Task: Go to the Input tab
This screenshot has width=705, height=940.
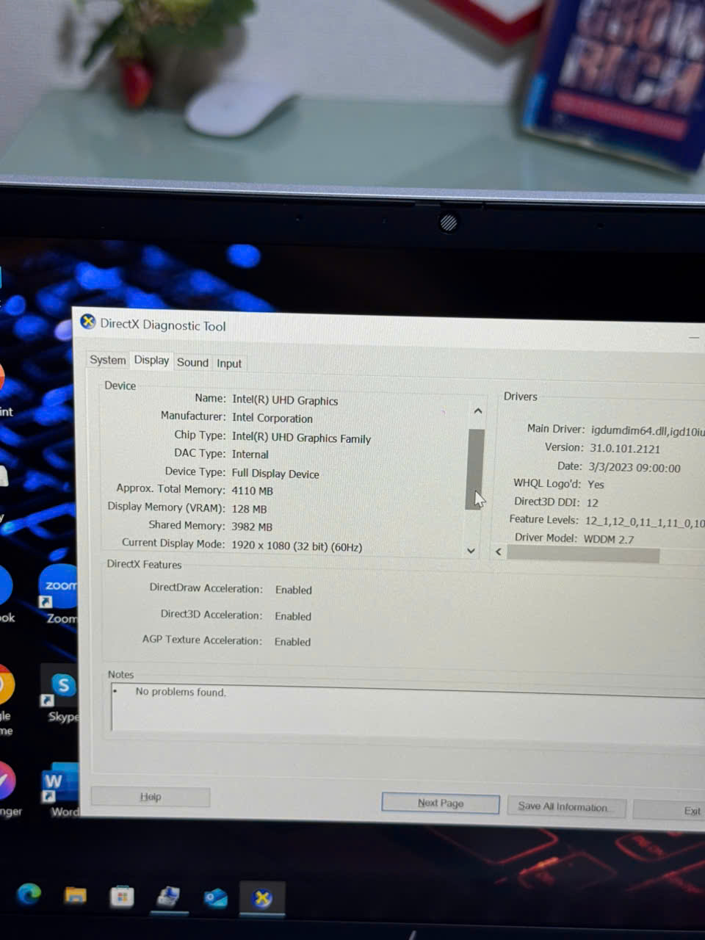Action: pyautogui.click(x=229, y=364)
